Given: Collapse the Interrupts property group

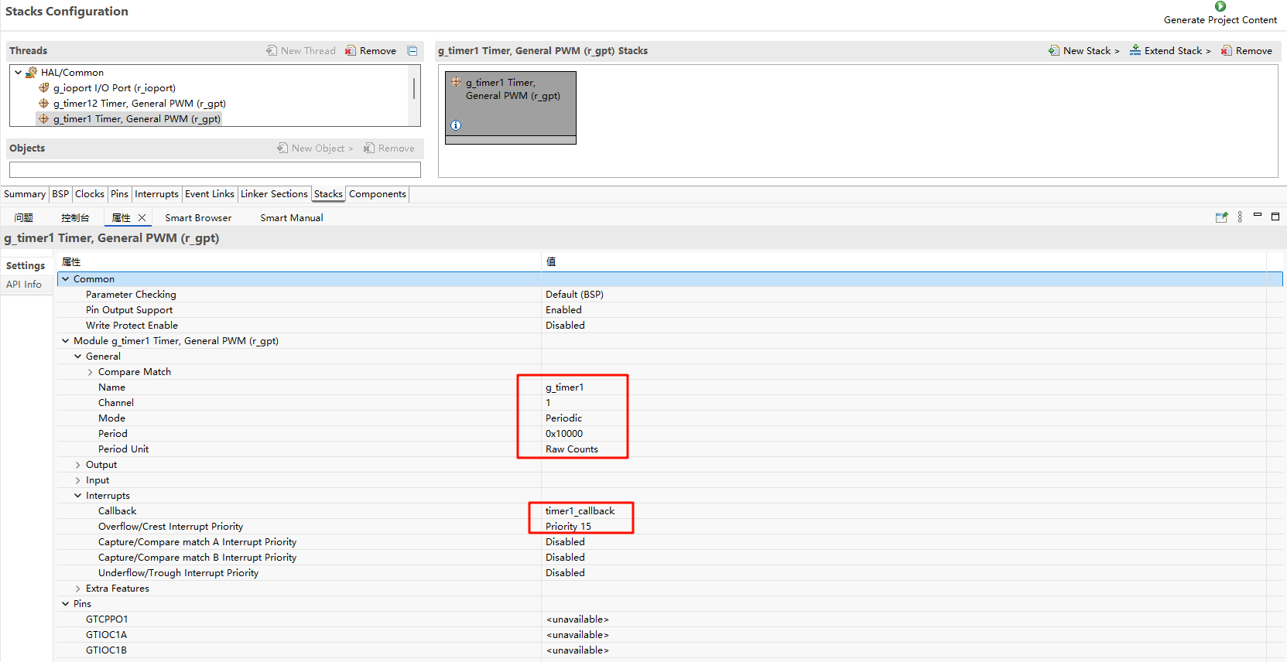Looking at the screenshot, I should pos(78,496).
